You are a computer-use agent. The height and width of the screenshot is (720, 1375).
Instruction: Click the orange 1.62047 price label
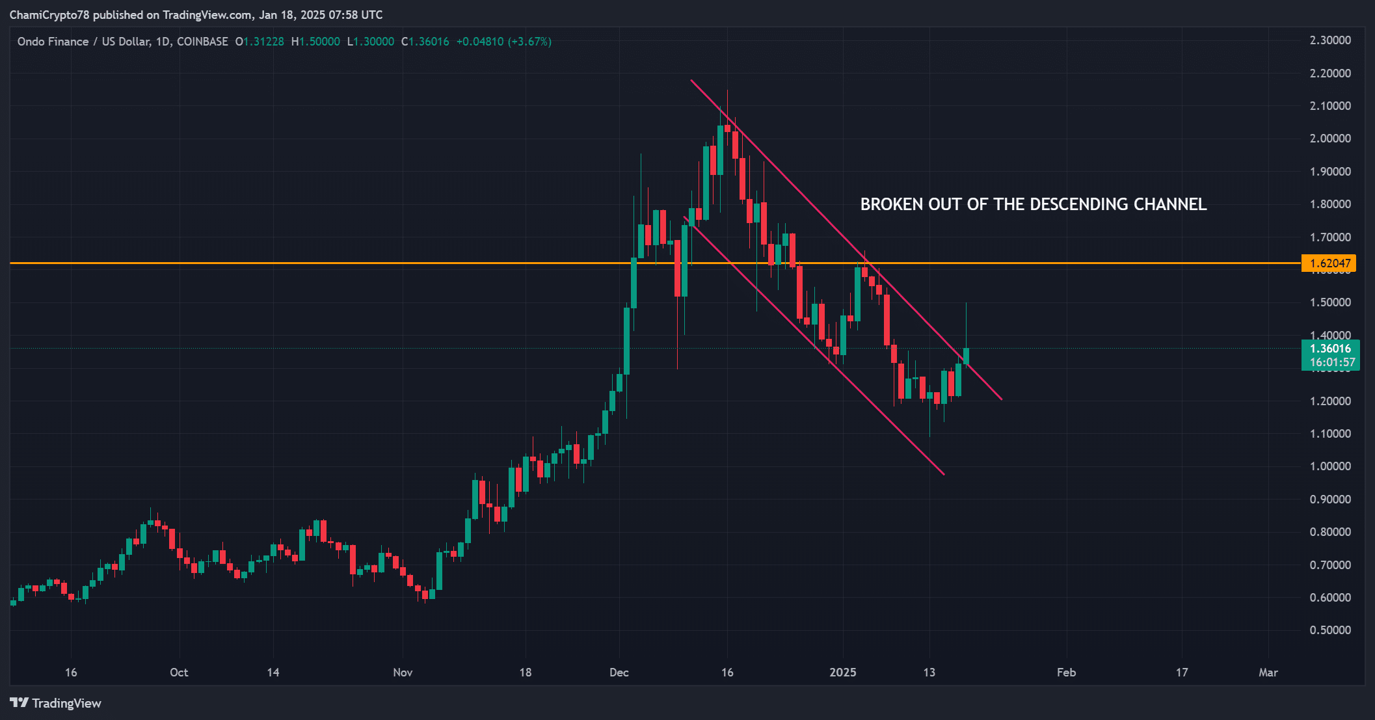click(x=1329, y=263)
